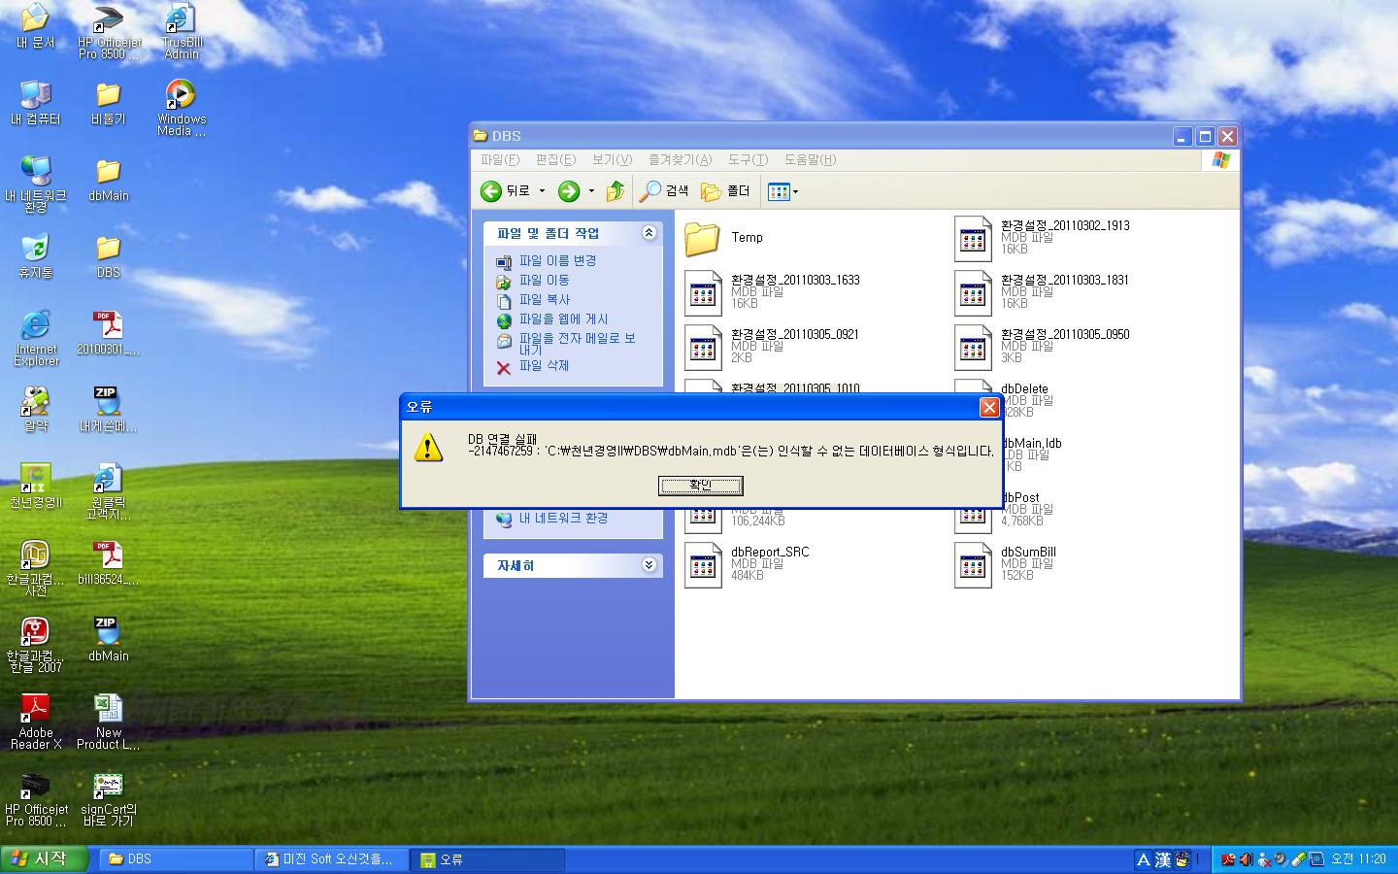
Task: Click 파일 복사 link
Action: 544,300
